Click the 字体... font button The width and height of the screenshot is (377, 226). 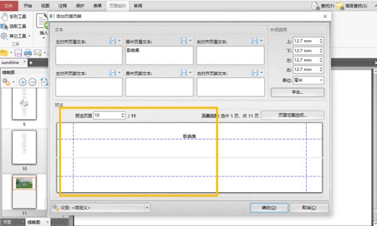[x=297, y=92]
